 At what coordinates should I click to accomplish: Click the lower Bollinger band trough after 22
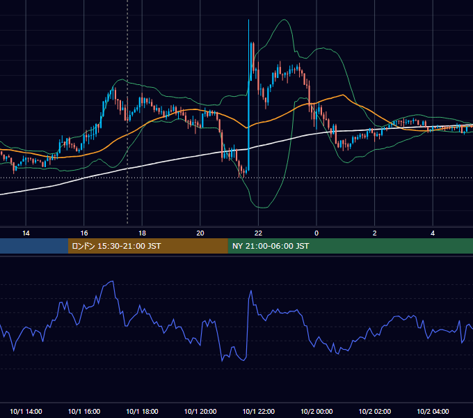tap(263, 207)
